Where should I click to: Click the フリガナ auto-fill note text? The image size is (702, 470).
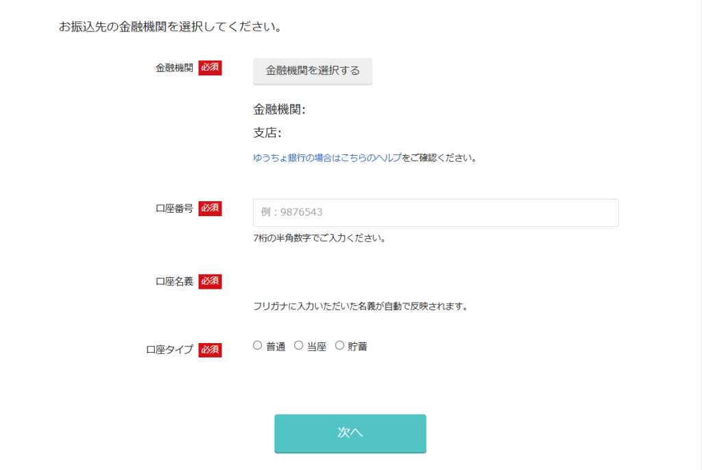(360, 306)
